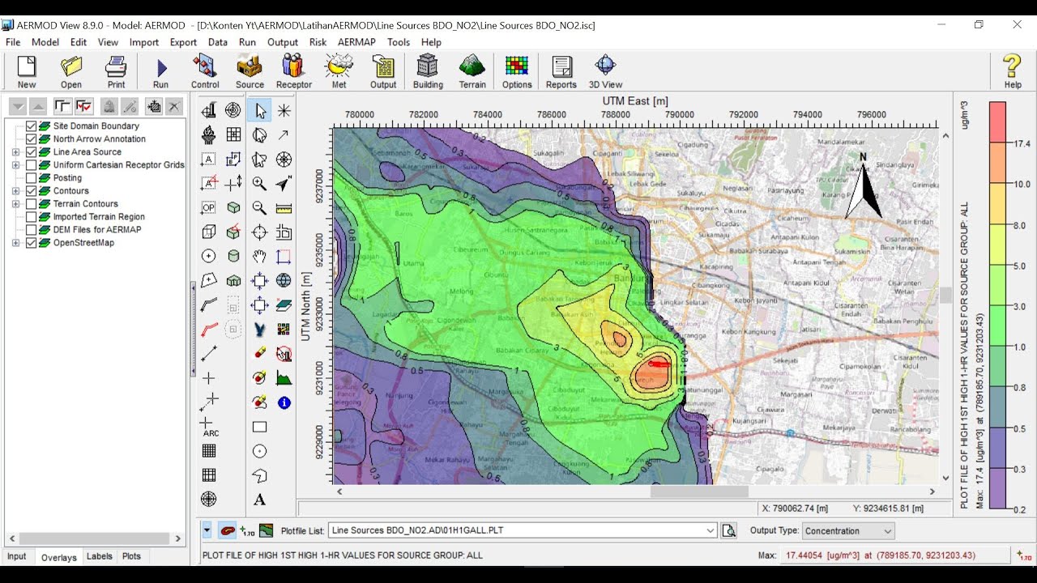Enable Uniform Cartesian Receptor Grids checkbox
The height and width of the screenshot is (583, 1037).
[x=32, y=165]
